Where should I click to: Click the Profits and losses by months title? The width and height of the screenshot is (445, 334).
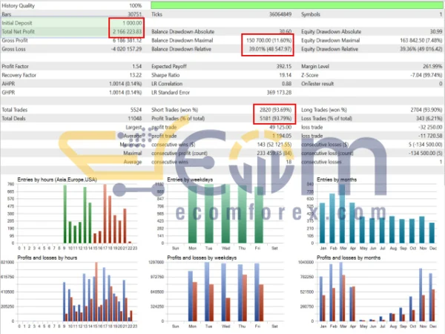click(349, 258)
